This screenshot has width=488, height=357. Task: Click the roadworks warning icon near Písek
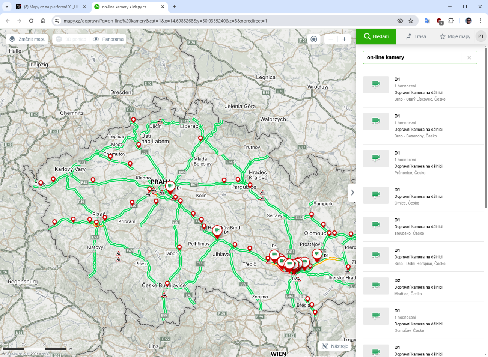[x=119, y=253]
